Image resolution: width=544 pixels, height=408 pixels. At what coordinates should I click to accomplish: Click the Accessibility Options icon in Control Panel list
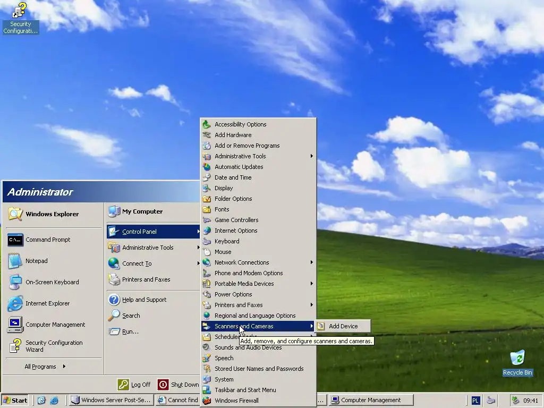(207, 124)
